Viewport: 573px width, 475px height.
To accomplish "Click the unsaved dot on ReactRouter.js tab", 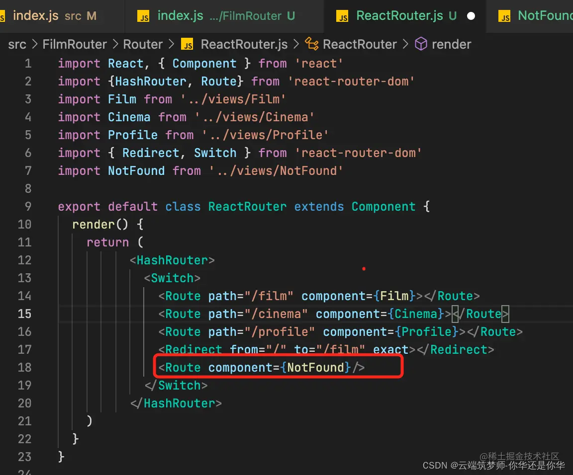I will pos(471,16).
